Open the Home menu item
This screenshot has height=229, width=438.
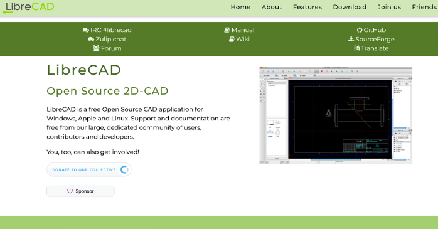tap(240, 7)
